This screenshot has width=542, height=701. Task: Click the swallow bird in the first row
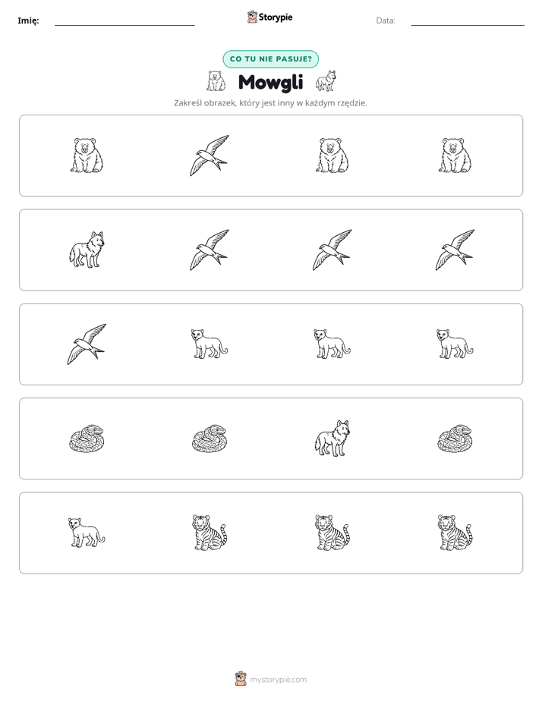tap(210, 156)
